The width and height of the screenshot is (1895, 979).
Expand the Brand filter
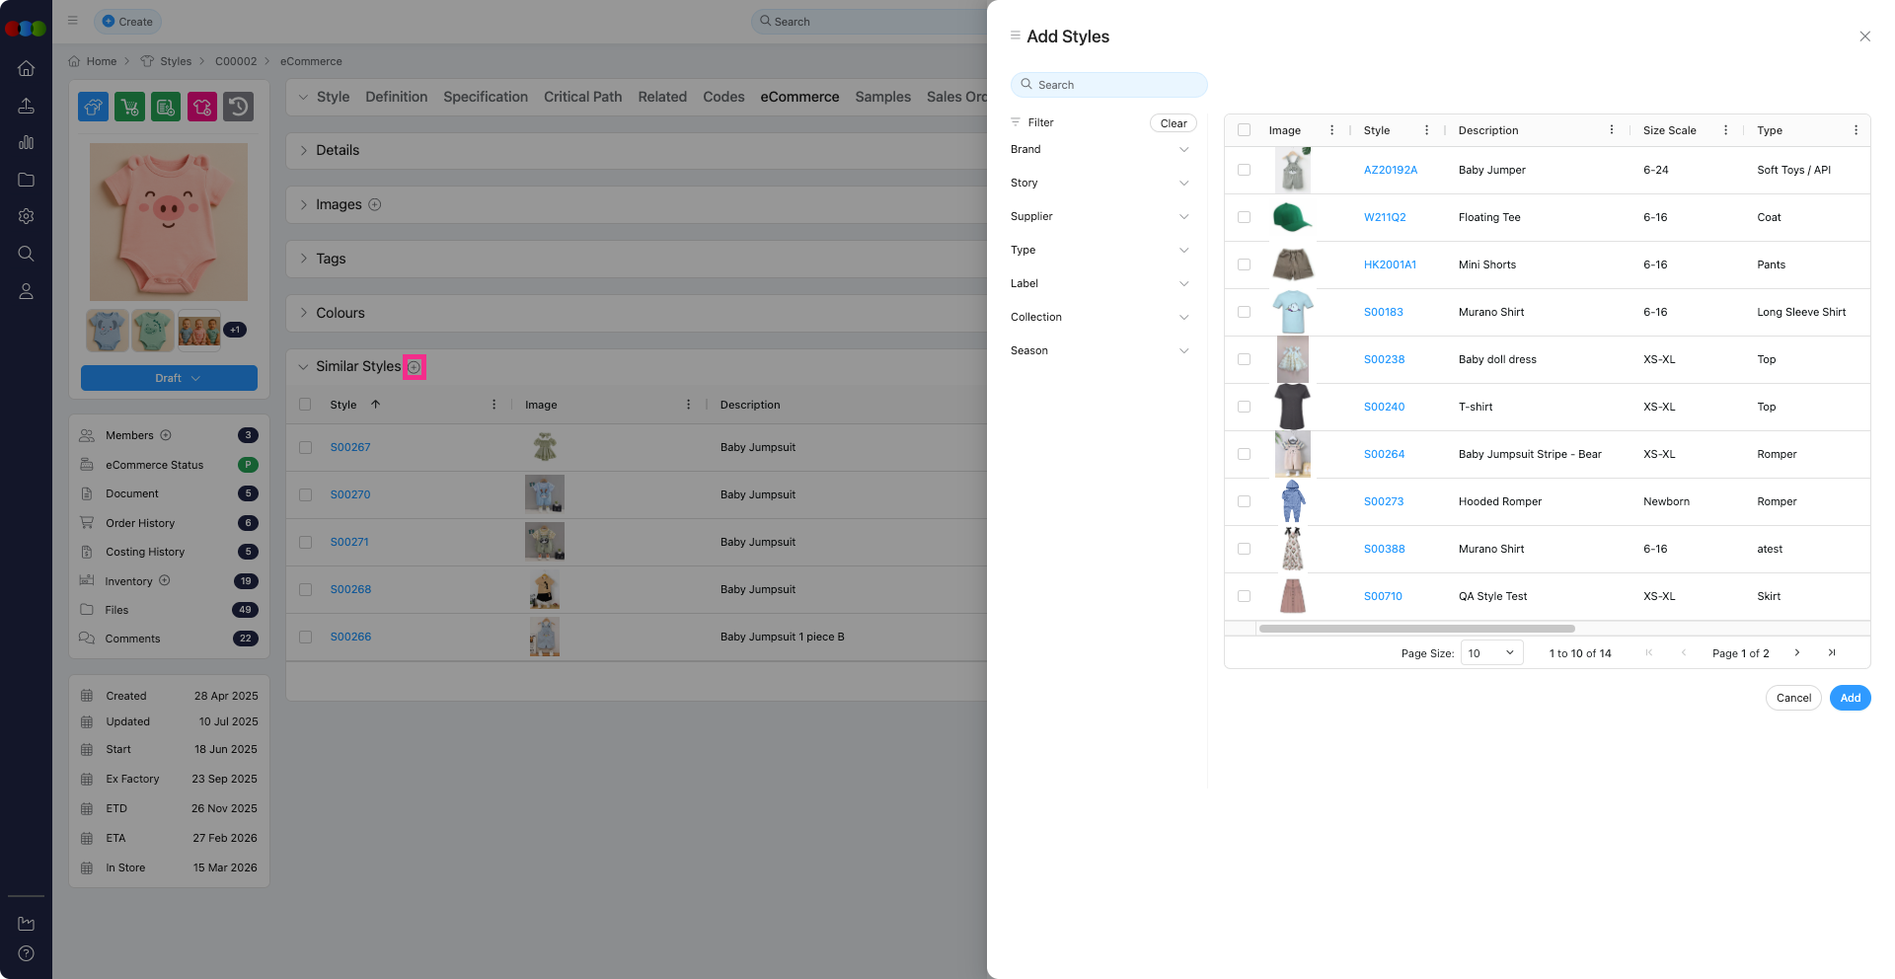point(1183,150)
